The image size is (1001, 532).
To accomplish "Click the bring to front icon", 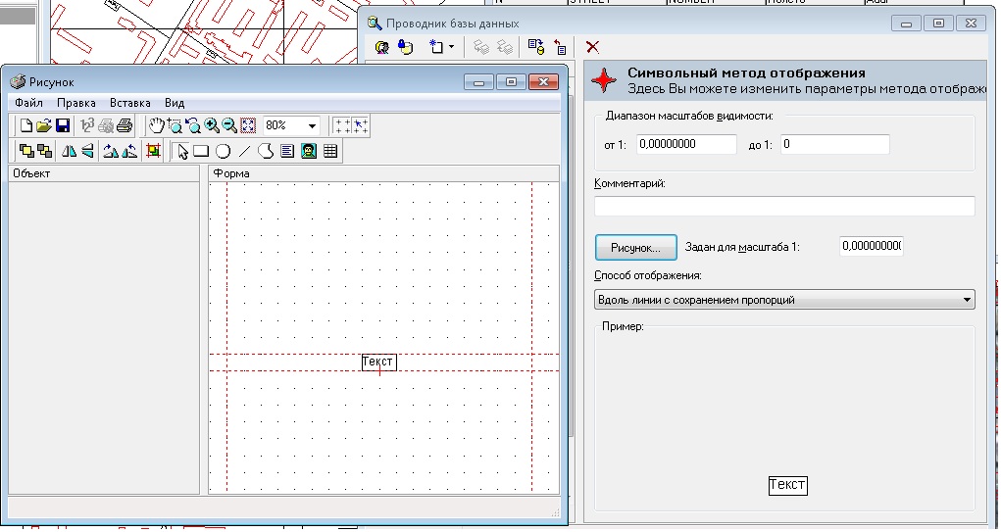I will [26, 151].
